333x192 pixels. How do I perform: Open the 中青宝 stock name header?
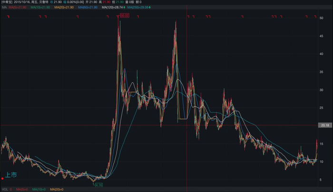click(7, 2)
